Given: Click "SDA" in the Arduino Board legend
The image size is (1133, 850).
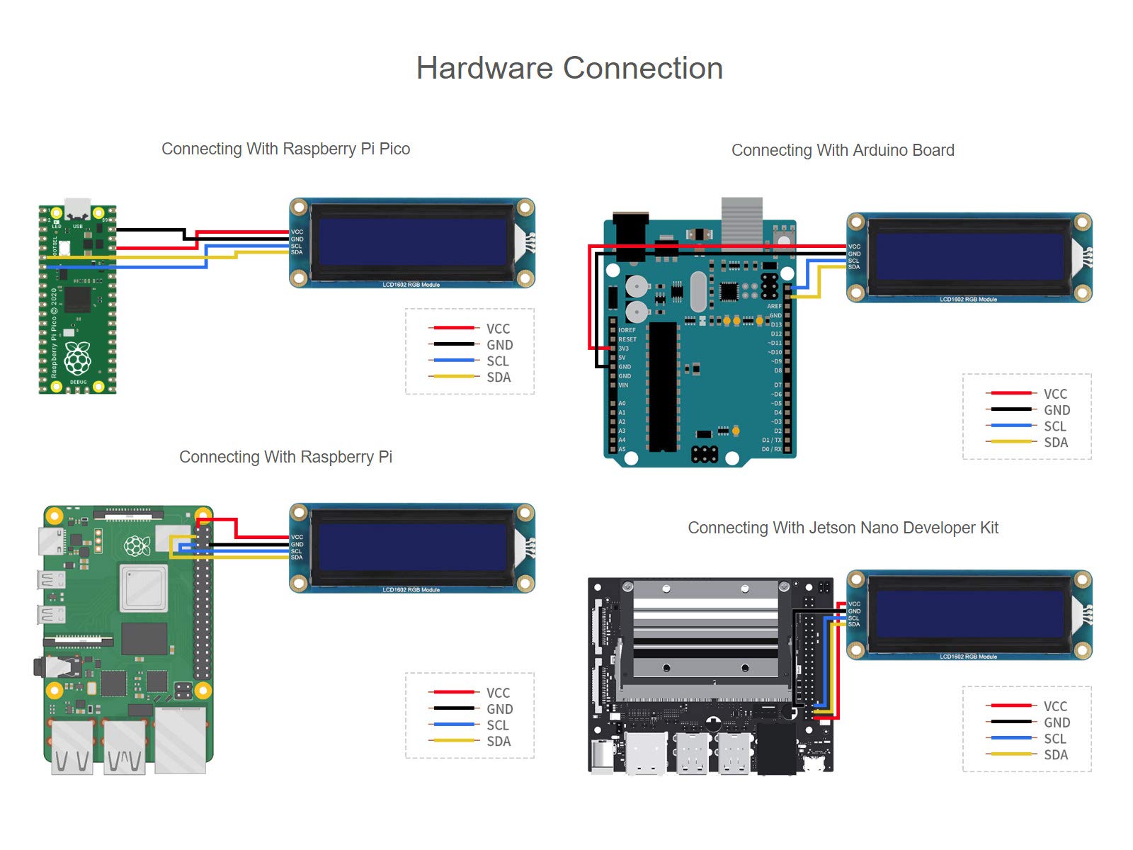Looking at the screenshot, I should pyautogui.click(x=1056, y=443).
